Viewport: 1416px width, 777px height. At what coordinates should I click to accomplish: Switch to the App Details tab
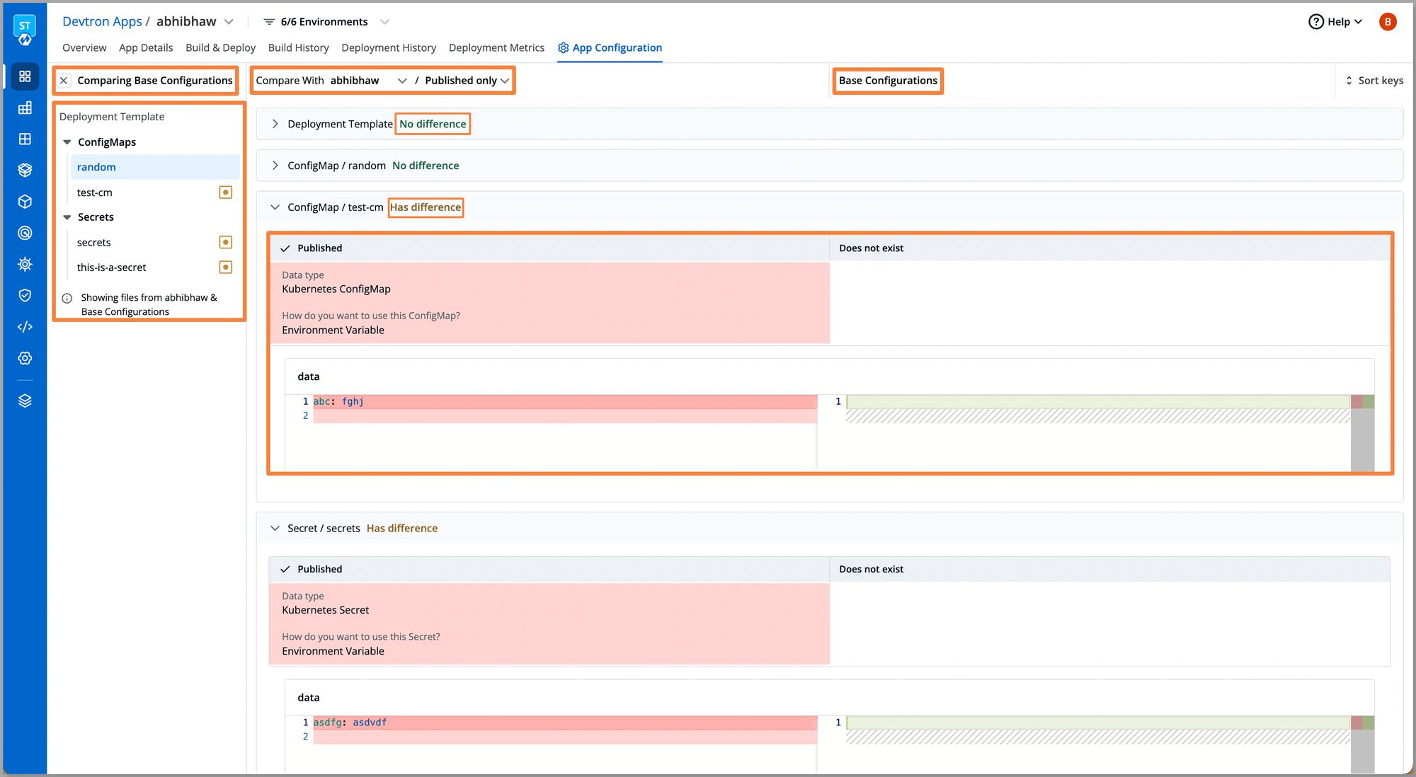pos(146,47)
